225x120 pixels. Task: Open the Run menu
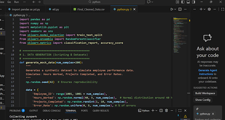pyautogui.click(x=16, y=2)
